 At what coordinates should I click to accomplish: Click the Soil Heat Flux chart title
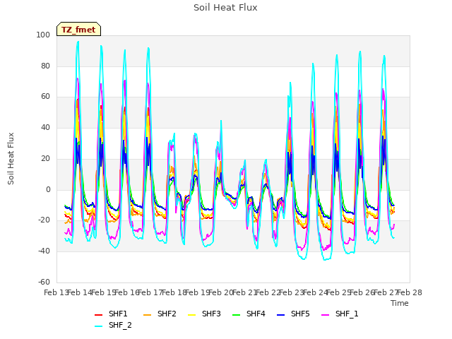pos(225,8)
